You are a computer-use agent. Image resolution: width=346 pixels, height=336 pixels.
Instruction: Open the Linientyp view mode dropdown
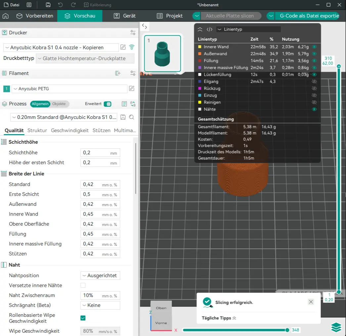click(x=248, y=29)
